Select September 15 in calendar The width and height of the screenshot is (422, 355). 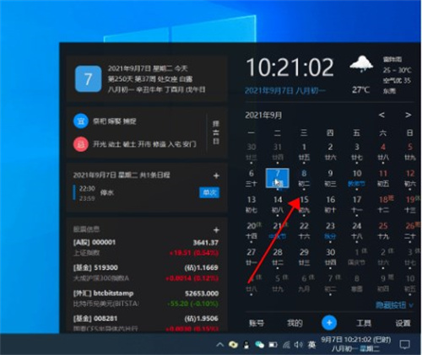[x=304, y=204]
